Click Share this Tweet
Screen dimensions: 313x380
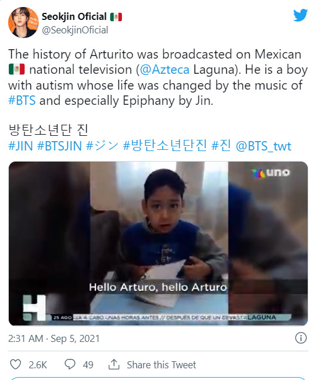[161, 365]
